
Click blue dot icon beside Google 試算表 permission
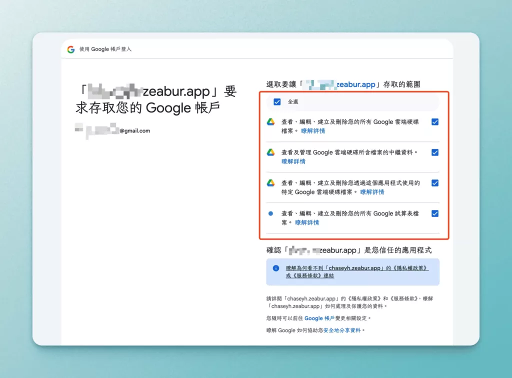click(270, 213)
